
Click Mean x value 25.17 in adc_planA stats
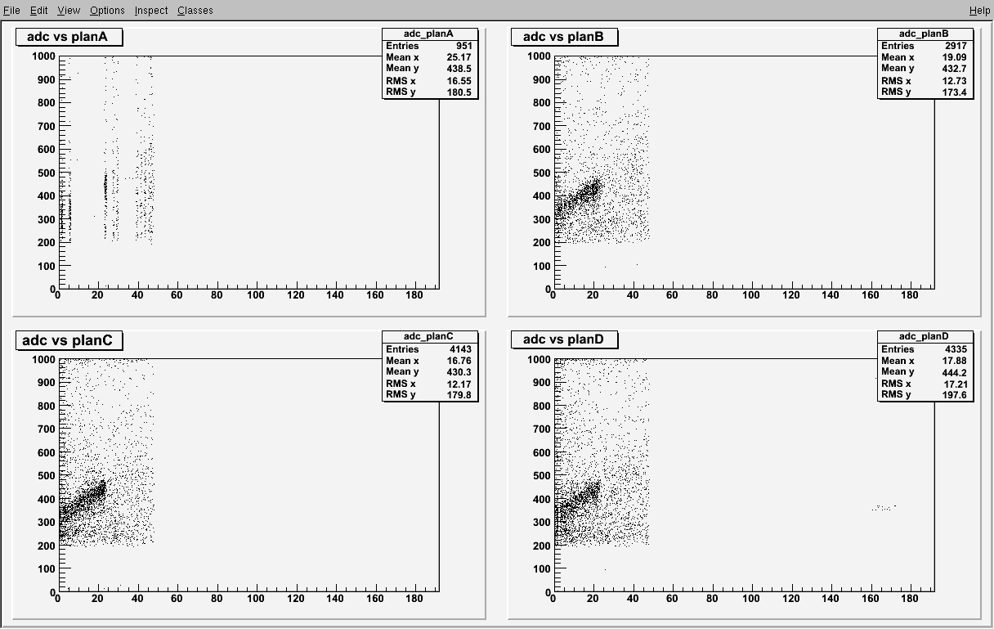click(460, 57)
